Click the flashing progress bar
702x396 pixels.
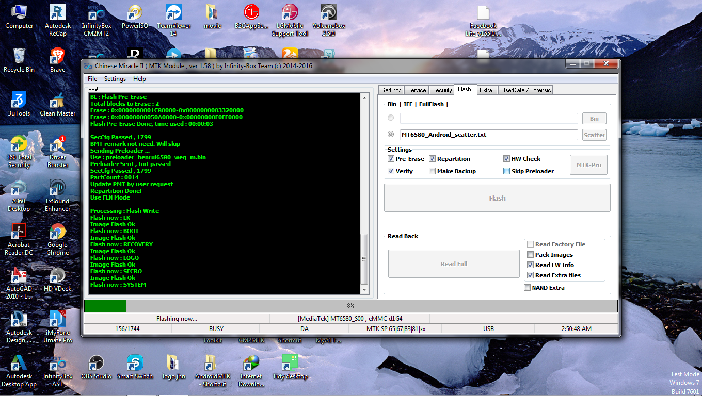point(350,306)
